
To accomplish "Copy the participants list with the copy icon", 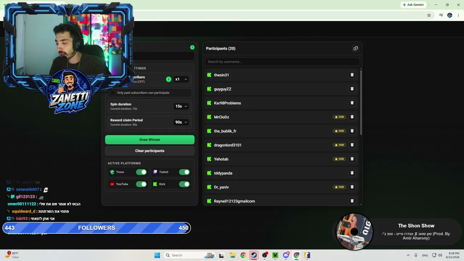I will (x=356, y=49).
